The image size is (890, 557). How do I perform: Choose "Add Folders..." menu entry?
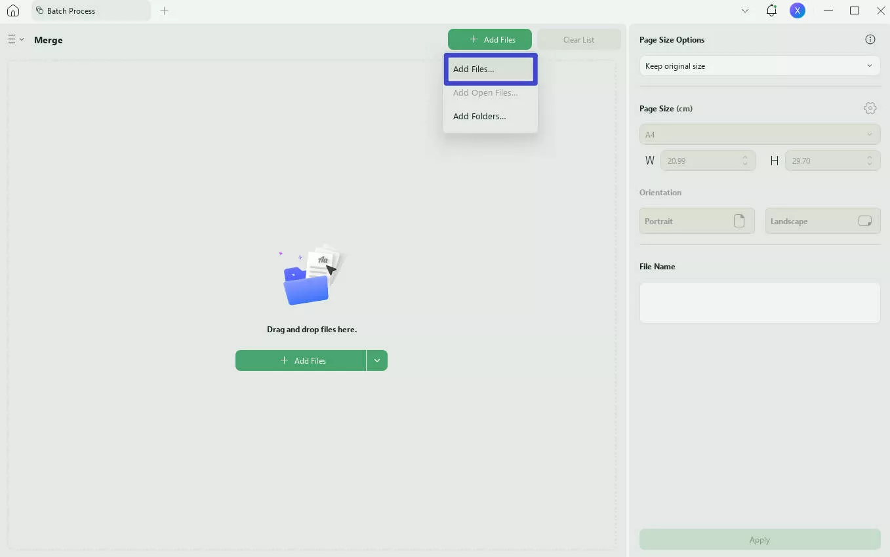[491, 116]
